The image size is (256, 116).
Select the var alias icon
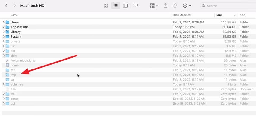tap(7, 80)
